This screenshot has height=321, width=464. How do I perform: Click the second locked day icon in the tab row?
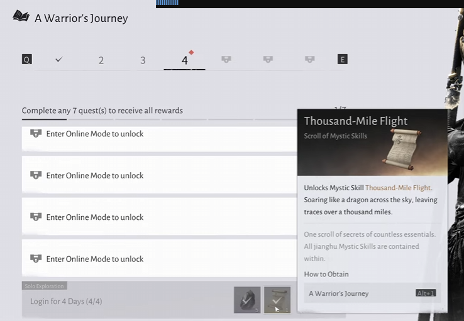coord(268,60)
